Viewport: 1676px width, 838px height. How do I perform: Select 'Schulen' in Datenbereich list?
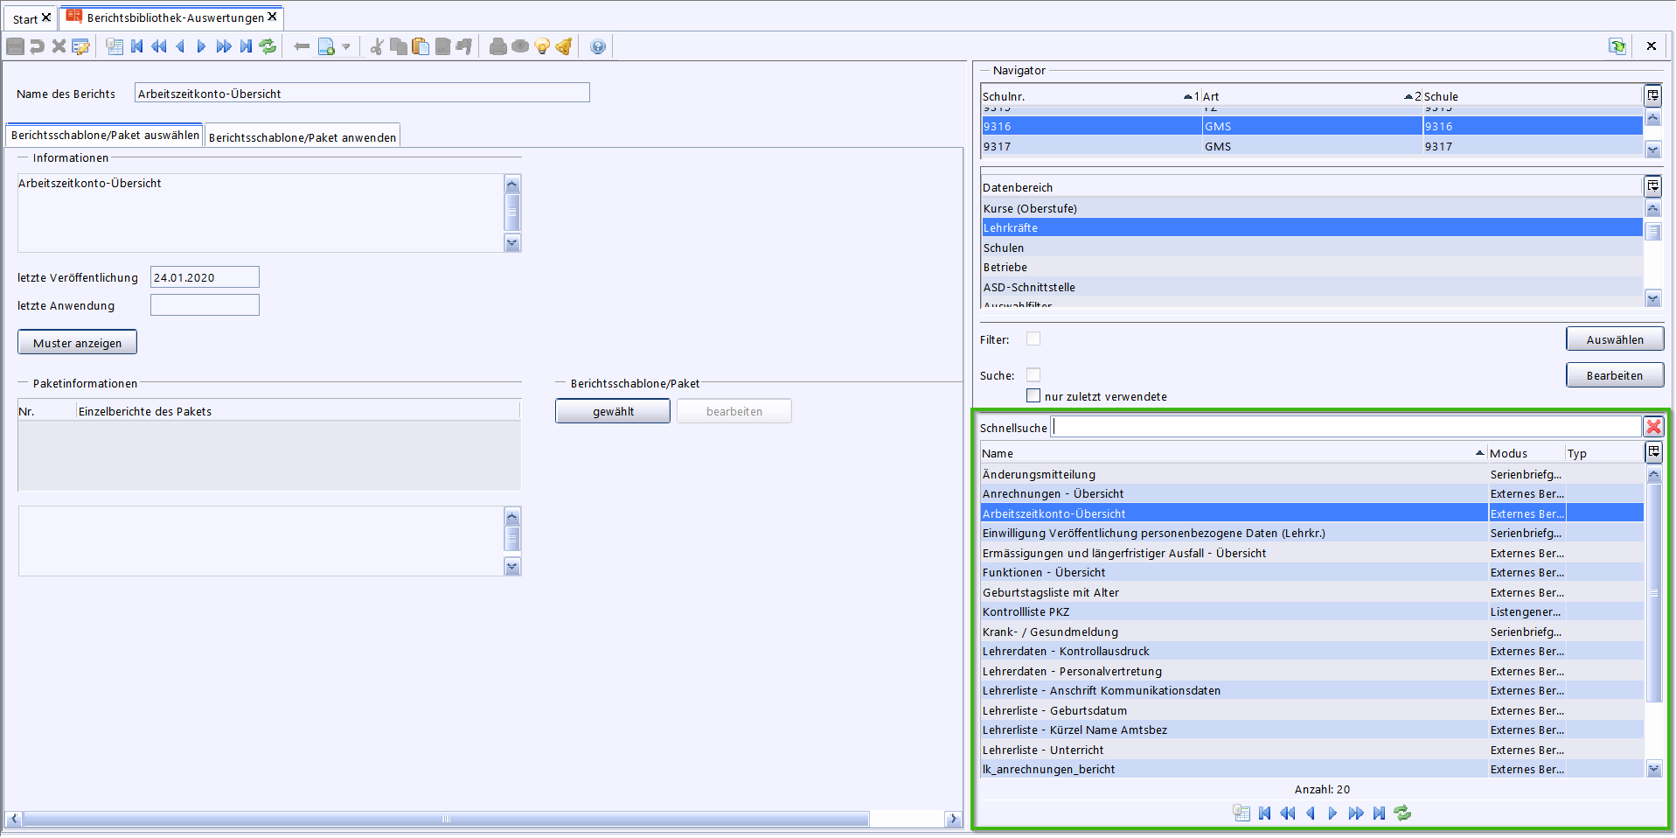tap(1311, 248)
